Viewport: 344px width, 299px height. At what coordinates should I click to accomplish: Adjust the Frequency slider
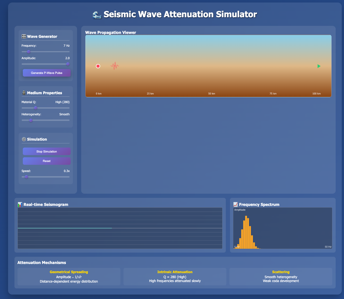coord(28,52)
